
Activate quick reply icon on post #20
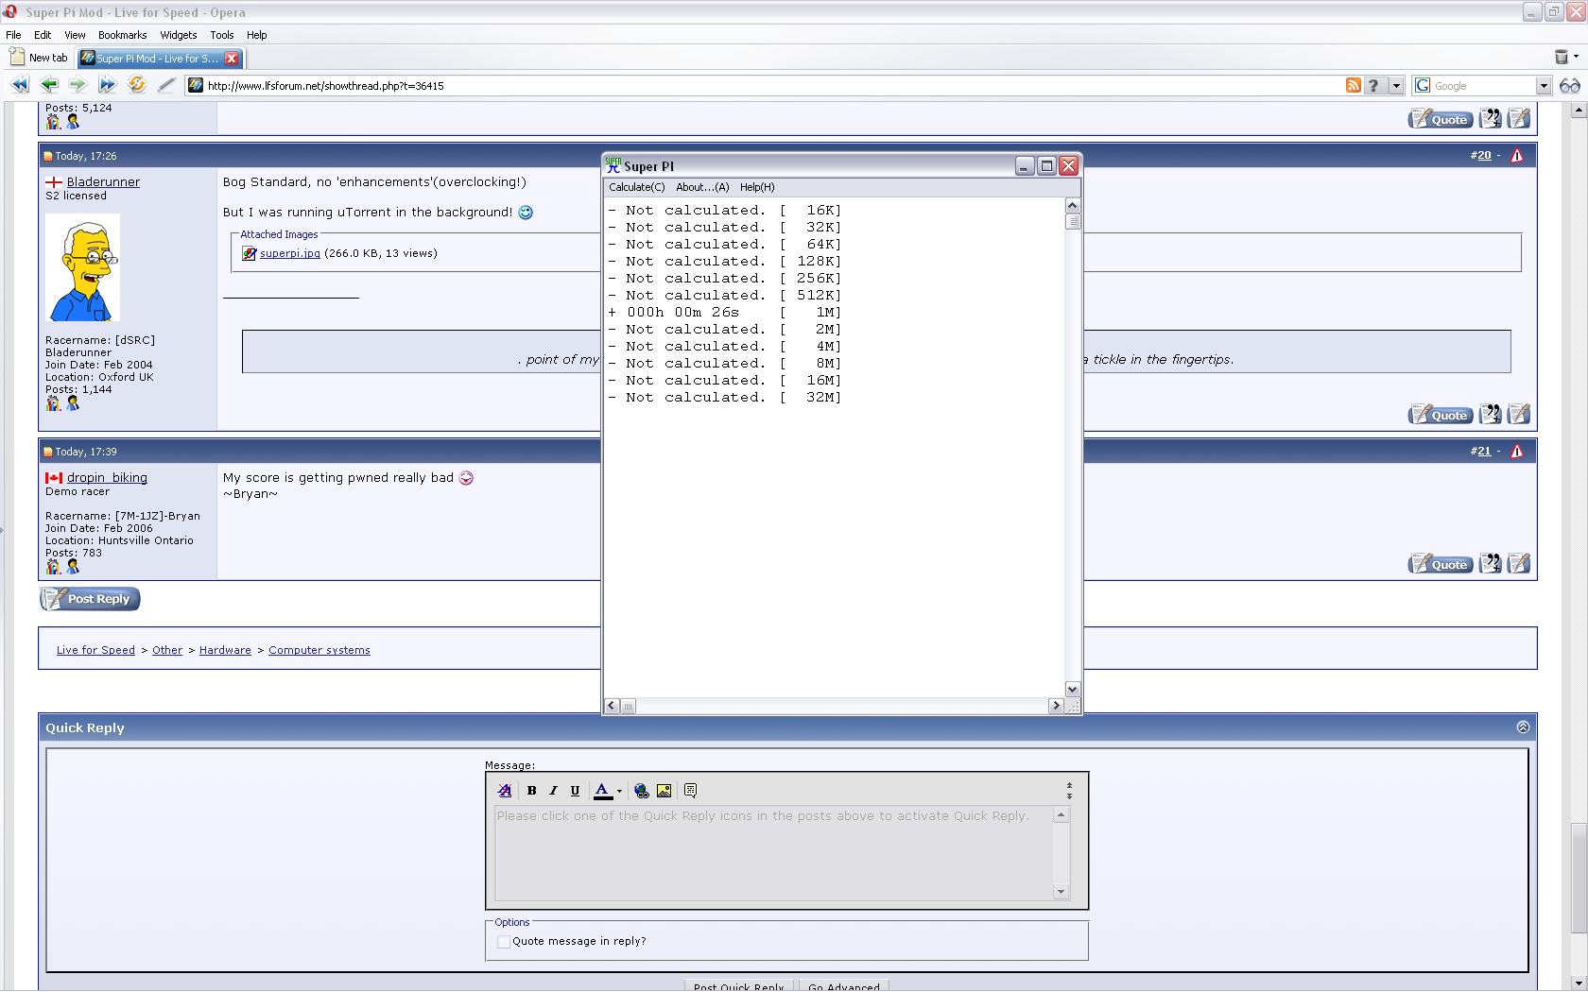tap(1519, 414)
